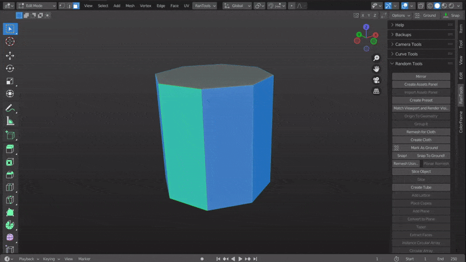Image resolution: width=466 pixels, height=262 pixels.
Task: Open the Options dropdown
Action: 401,16
